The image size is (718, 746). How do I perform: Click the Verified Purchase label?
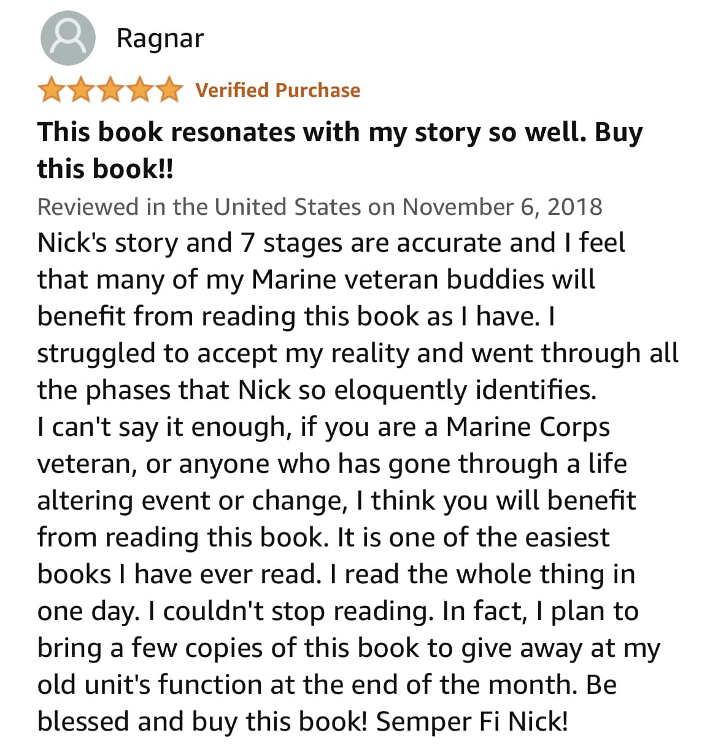pyautogui.click(x=277, y=90)
